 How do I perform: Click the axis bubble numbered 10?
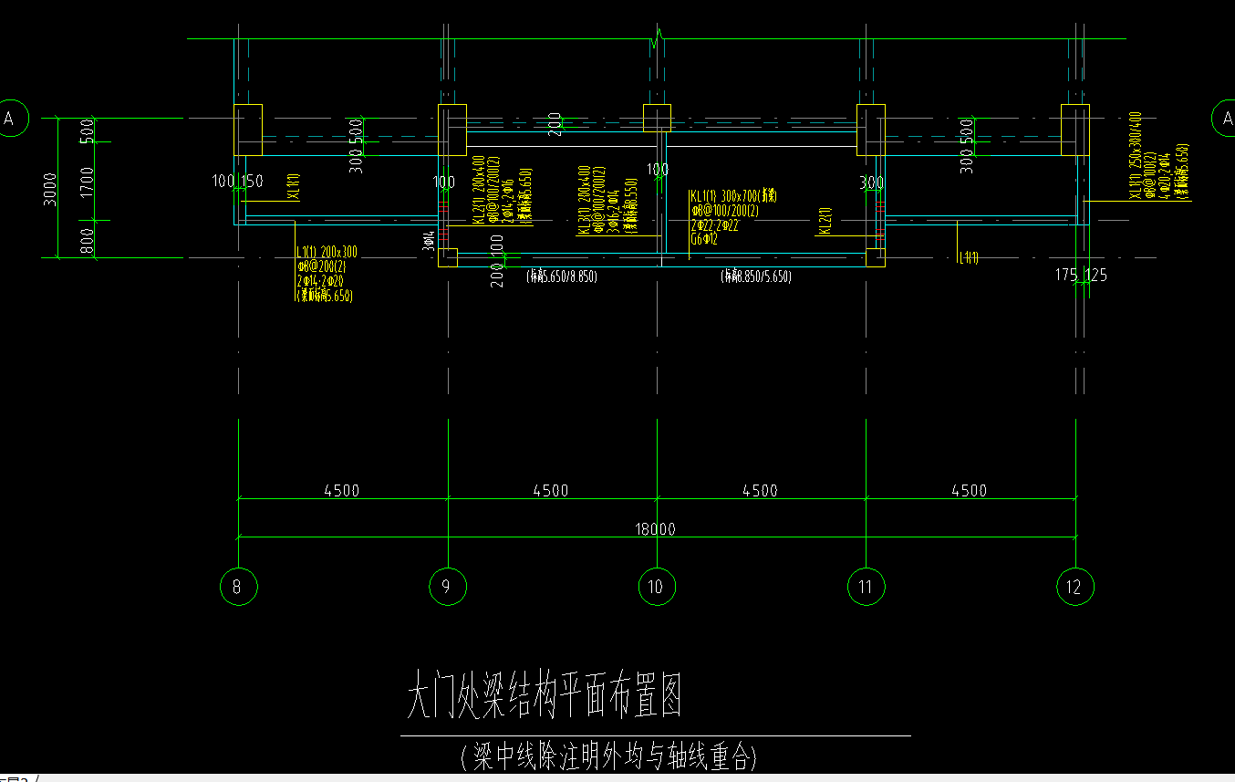(657, 587)
